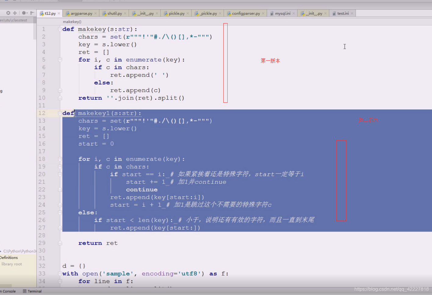The width and height of the screenshot is (432, 295).
Task: Click on 'continue' keyword at line 22
Action: tap(142, 190)
